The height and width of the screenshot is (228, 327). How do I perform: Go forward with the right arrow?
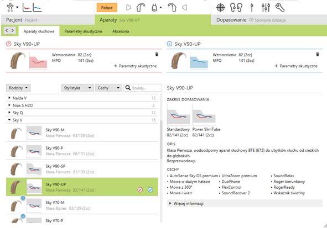point(13,30)
